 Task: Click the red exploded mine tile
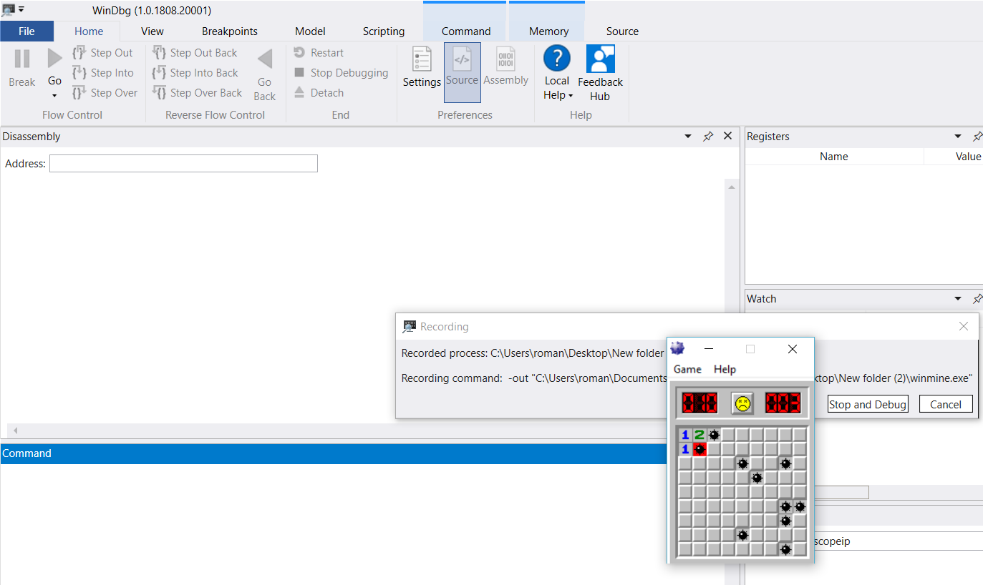699,449
